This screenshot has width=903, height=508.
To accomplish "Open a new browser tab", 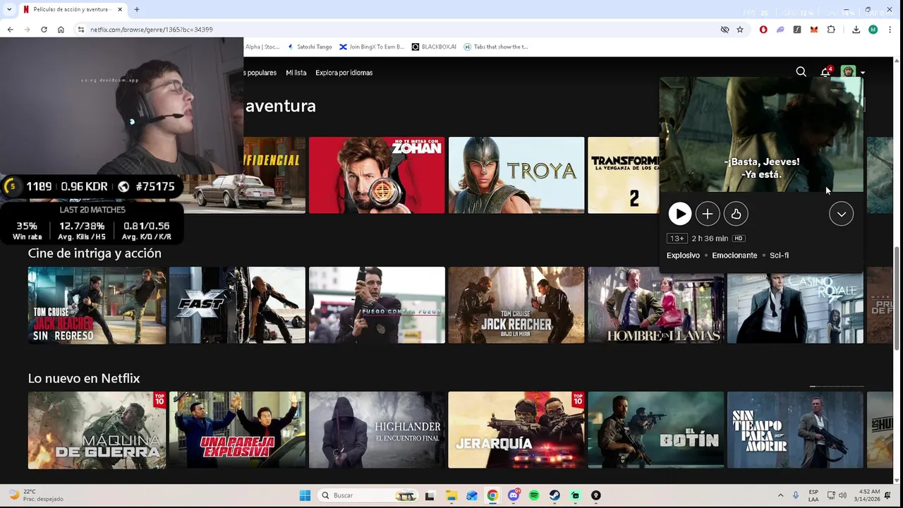I will [x=137, y=9].
